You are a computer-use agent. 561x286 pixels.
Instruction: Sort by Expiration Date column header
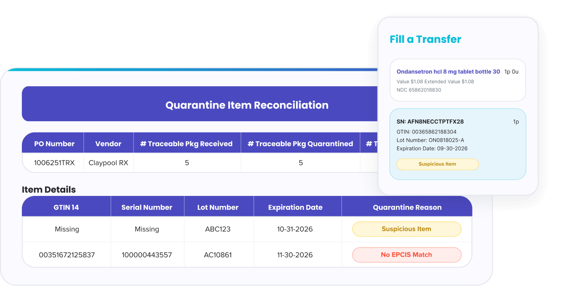coord(296,207)
